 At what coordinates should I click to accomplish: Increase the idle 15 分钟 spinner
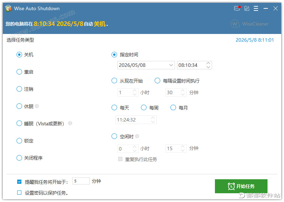183,147
